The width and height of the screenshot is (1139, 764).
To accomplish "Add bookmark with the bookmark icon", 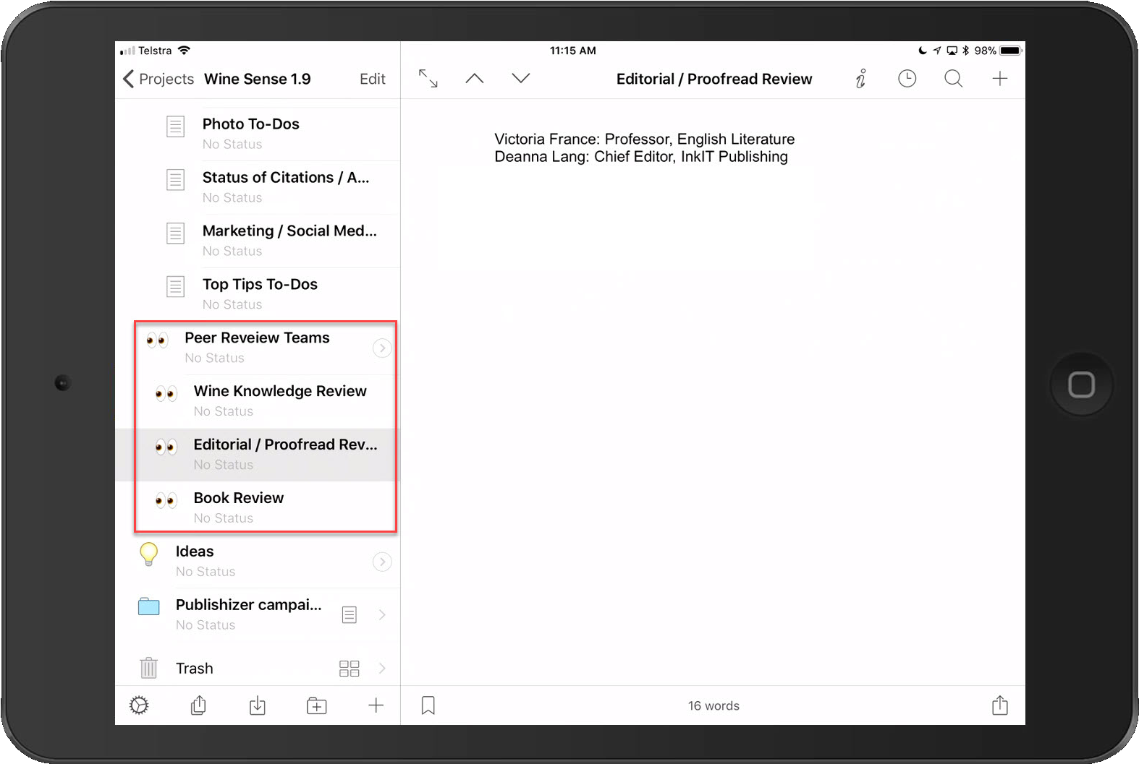I will tap(428, 705).
